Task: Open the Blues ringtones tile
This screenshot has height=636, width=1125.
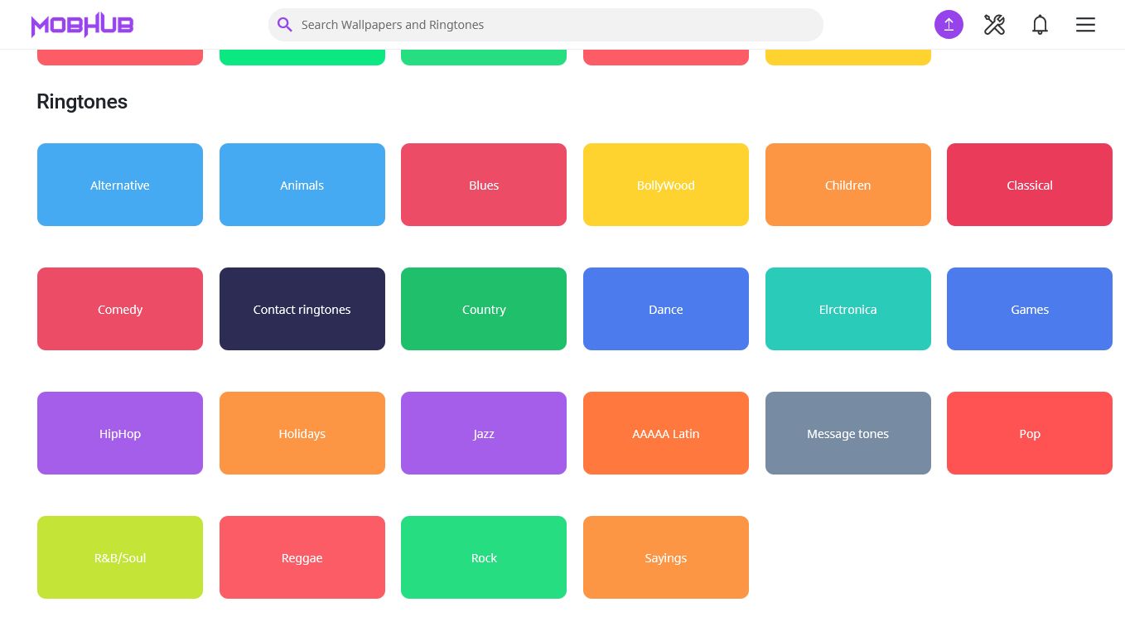Action: (x=484, y=185)
